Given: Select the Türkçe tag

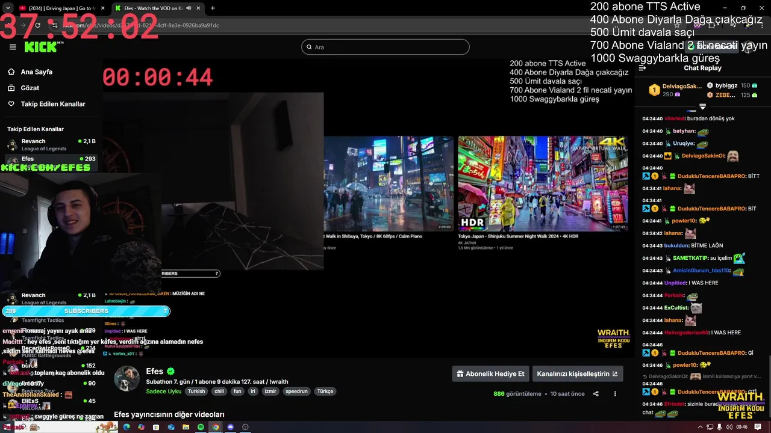Looking at the screenshot, I should (x=325, y=391).
